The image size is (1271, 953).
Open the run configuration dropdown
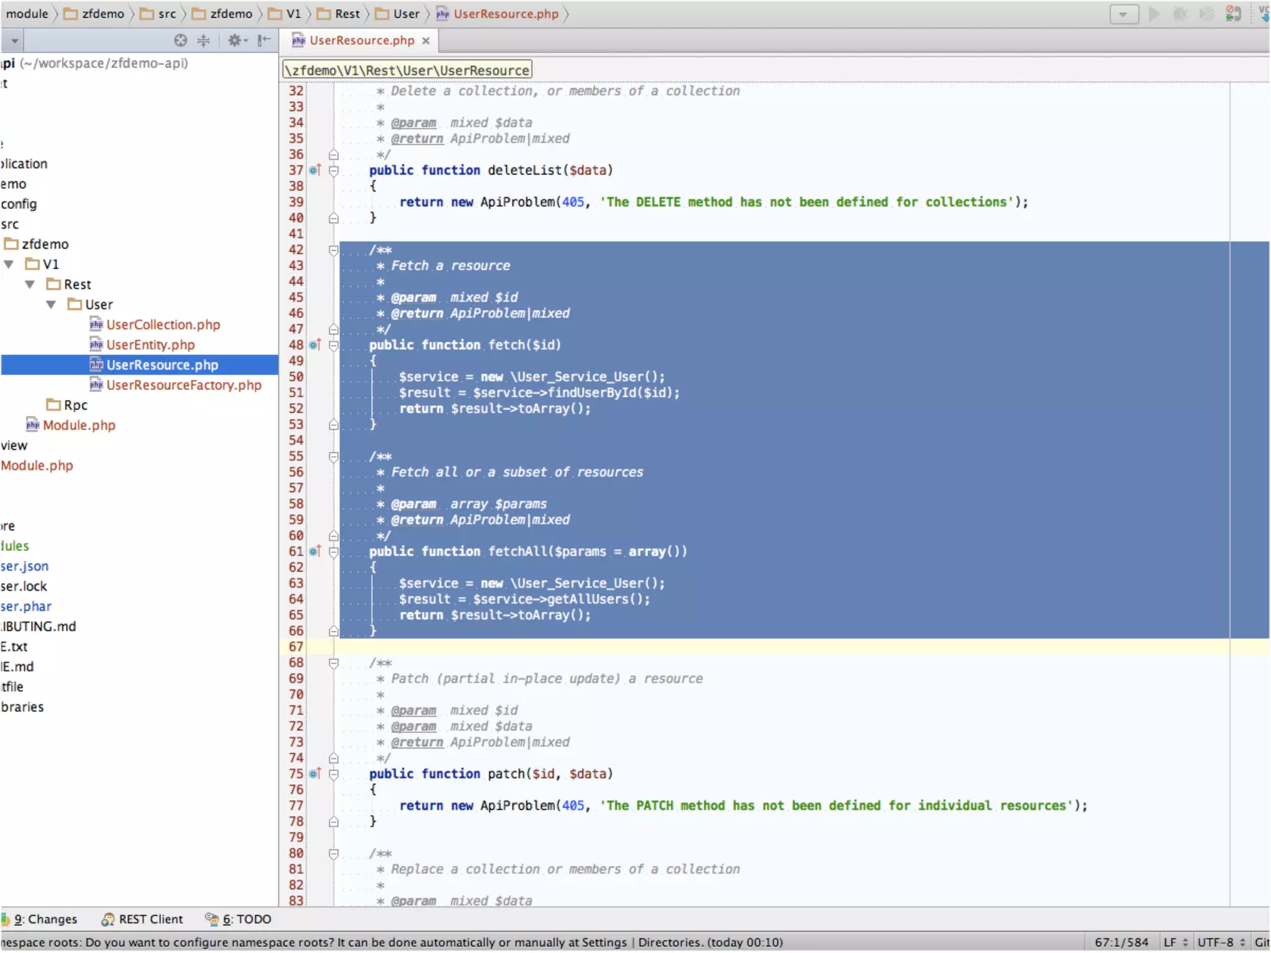1123,14
